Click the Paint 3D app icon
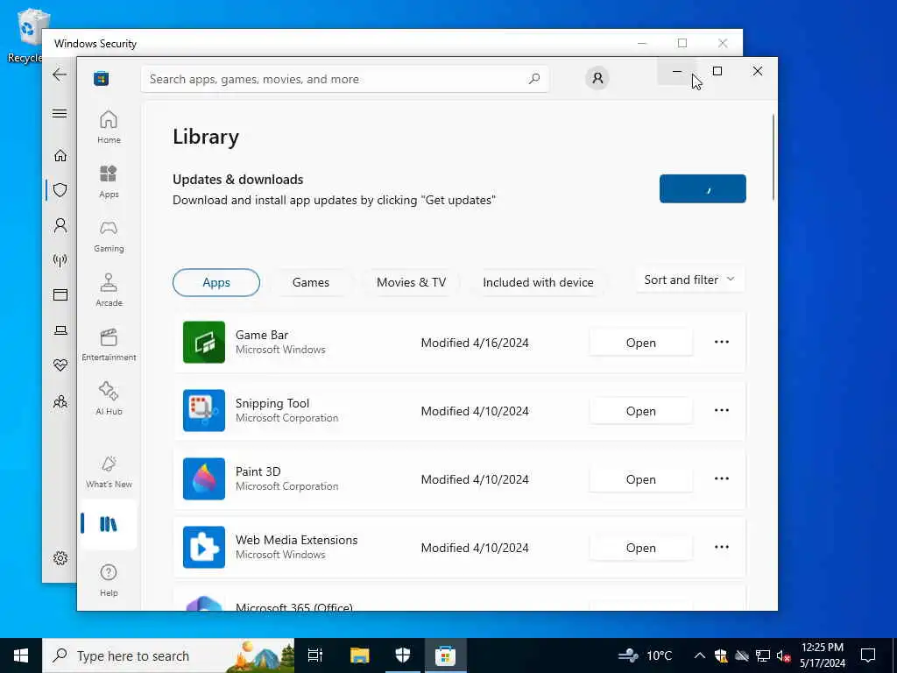The width and height of the screenshot is (897, 673). tap(203, 478)
